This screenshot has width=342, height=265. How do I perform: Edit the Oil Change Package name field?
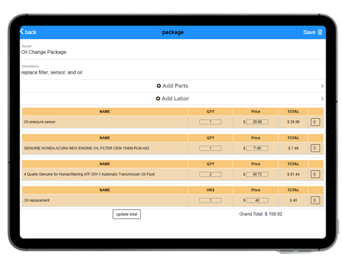[172, 52]
